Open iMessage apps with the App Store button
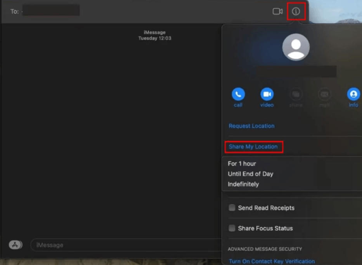The image size is (362, 265). pos(16,245)
